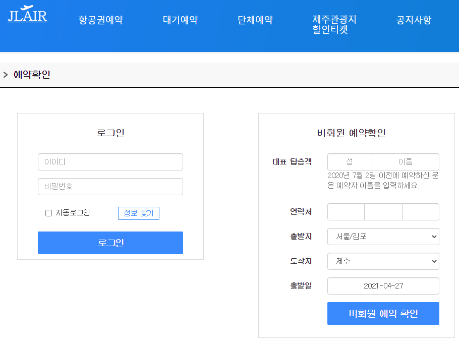Expand the 도착지 제주 dropdown
The height and width of the screenshot is (346, 459).
click(383, 261)
